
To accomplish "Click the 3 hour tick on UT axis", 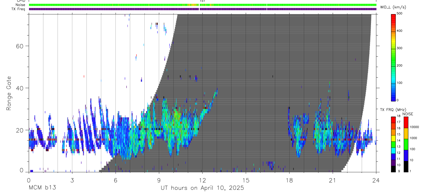I will tap(72, 180).
